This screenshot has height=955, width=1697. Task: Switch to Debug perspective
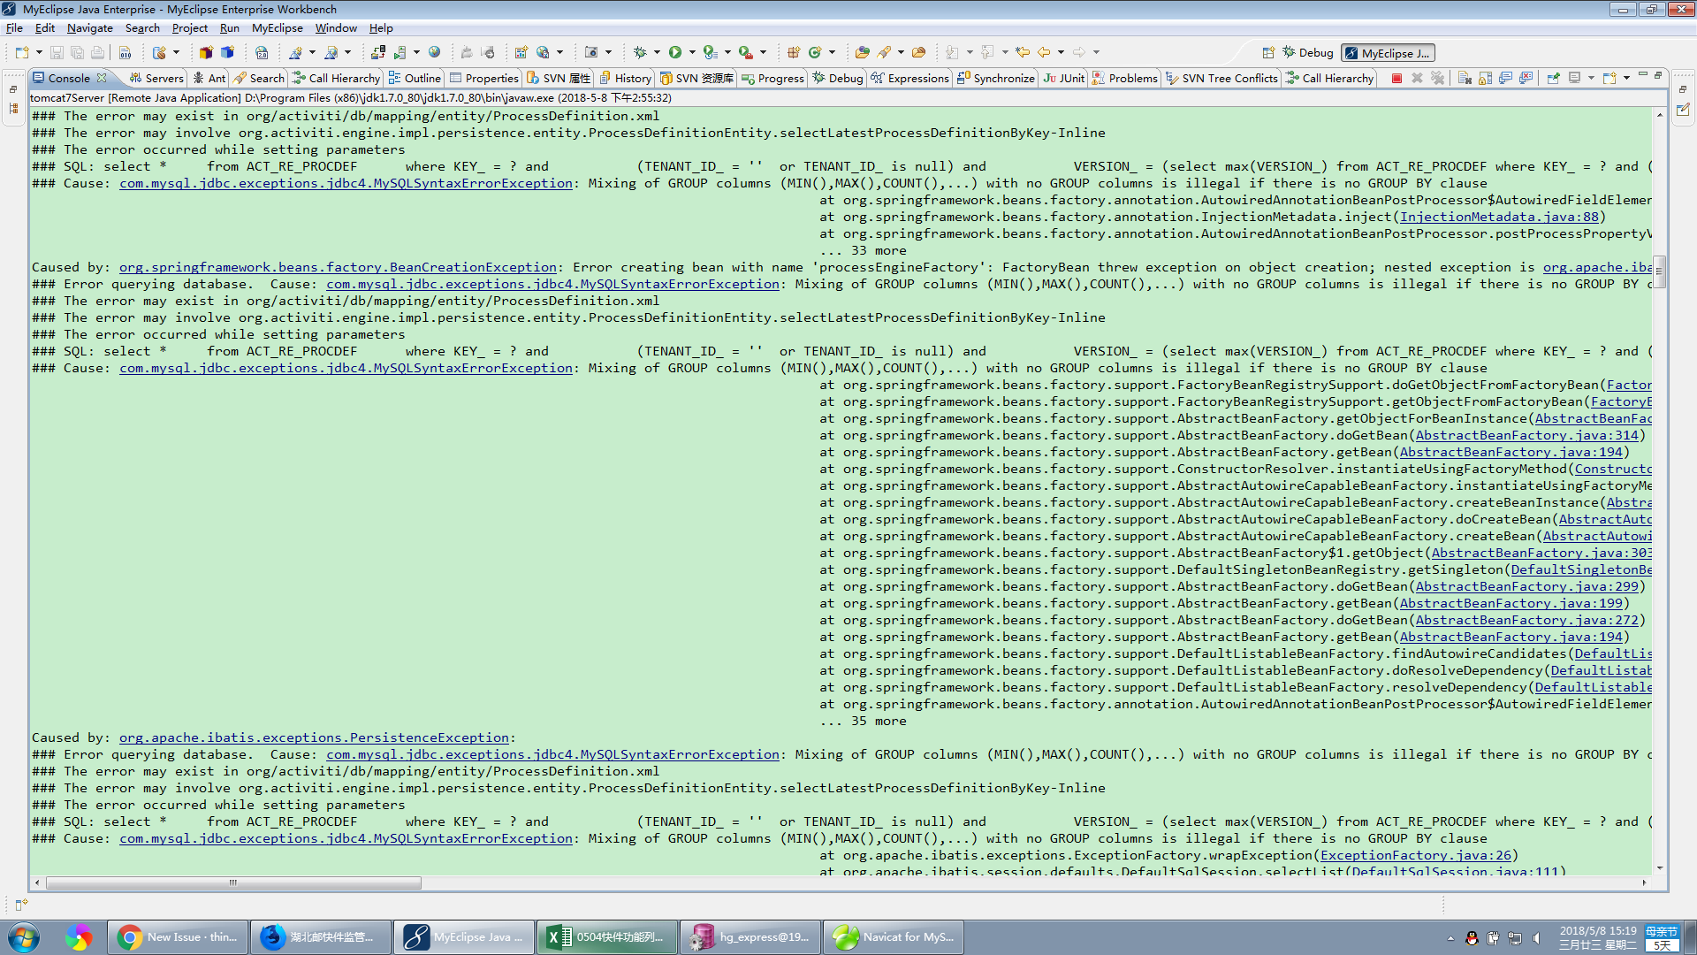(1308, 53)
